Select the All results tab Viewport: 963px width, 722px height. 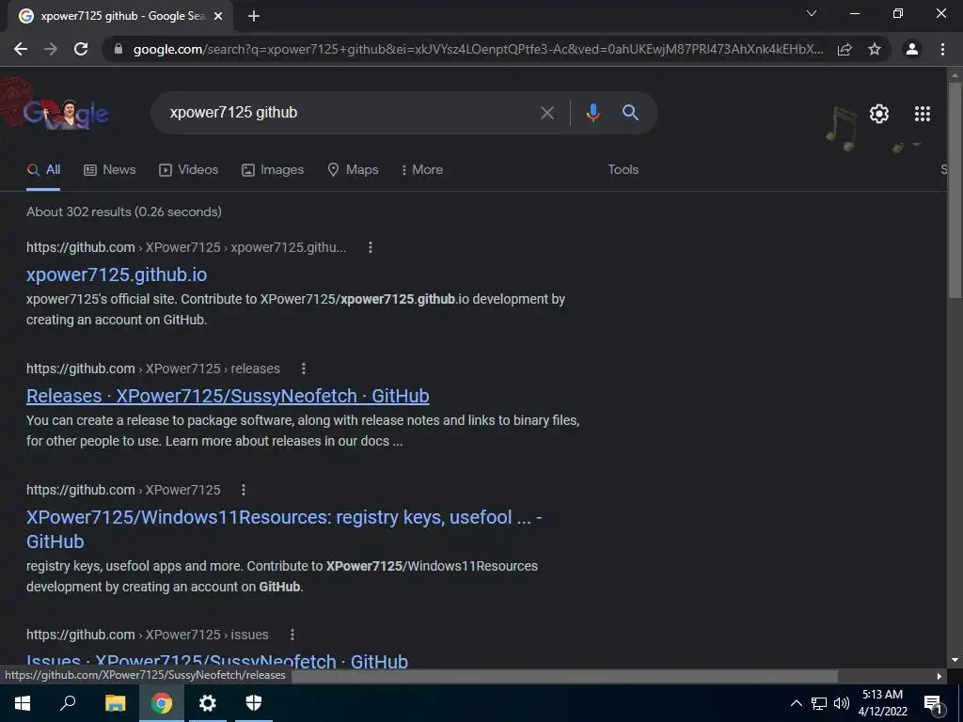pyautogui.click(x=43, y=170)
